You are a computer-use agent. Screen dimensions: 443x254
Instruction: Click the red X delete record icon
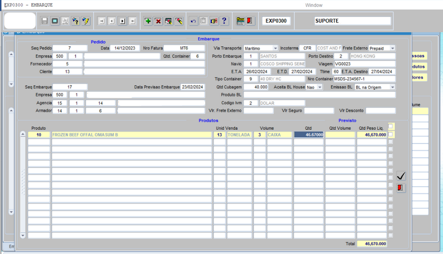click(158, 21)
